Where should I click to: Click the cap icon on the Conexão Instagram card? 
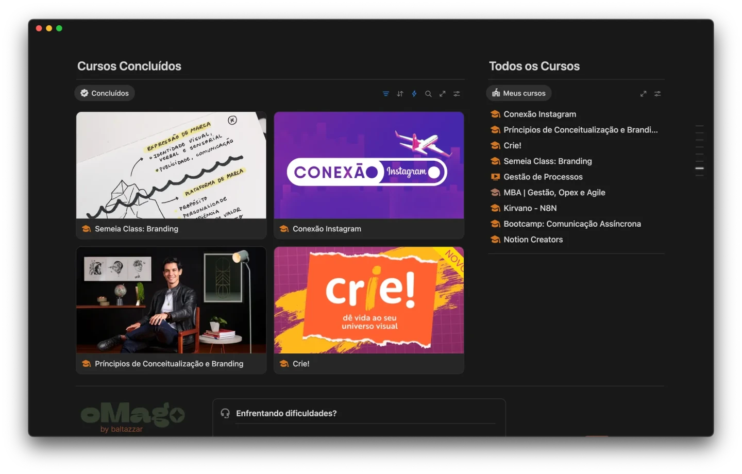click(x=284, y=229)
